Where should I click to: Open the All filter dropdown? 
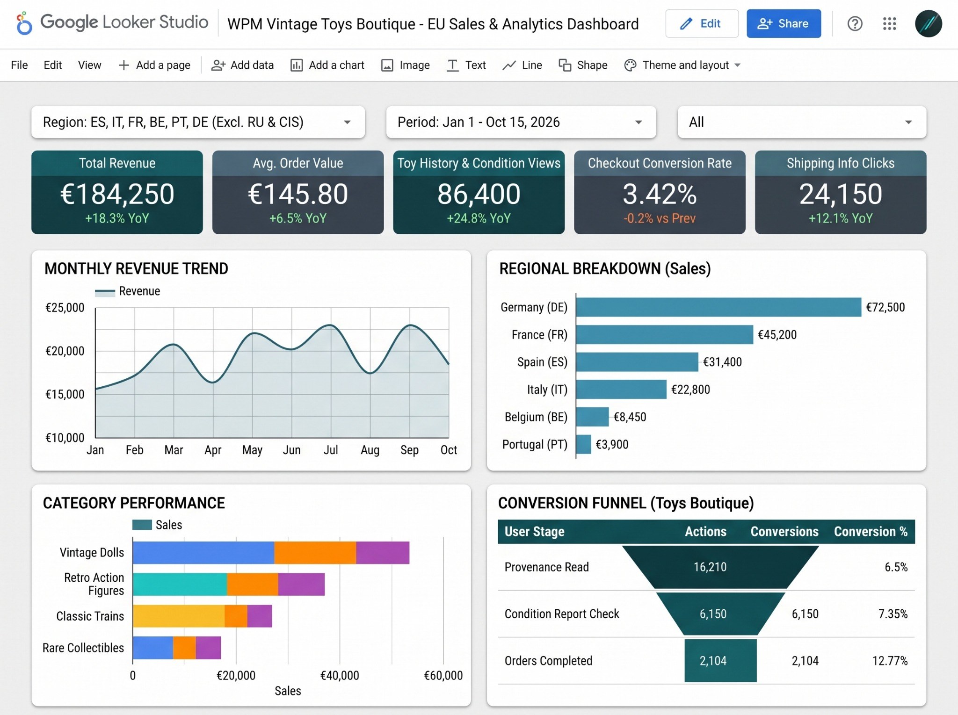(802, 122)
